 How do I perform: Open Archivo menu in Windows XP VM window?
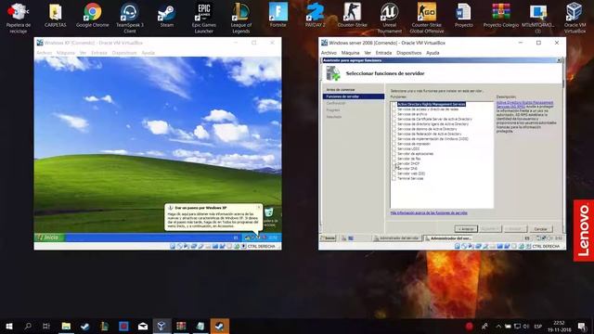pyautogui.click(x=45, y=53)
